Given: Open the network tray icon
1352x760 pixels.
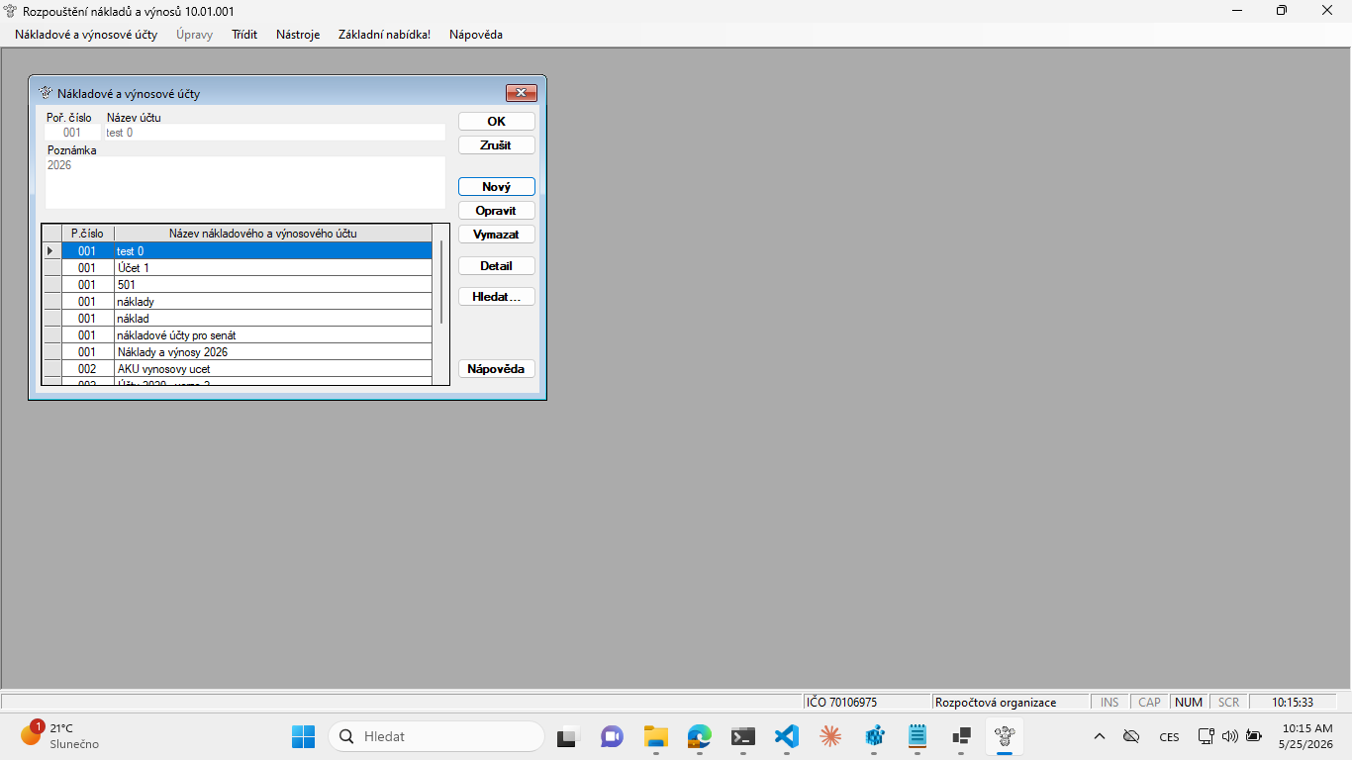Looking at the screenshot, I should pos(1207,736).
